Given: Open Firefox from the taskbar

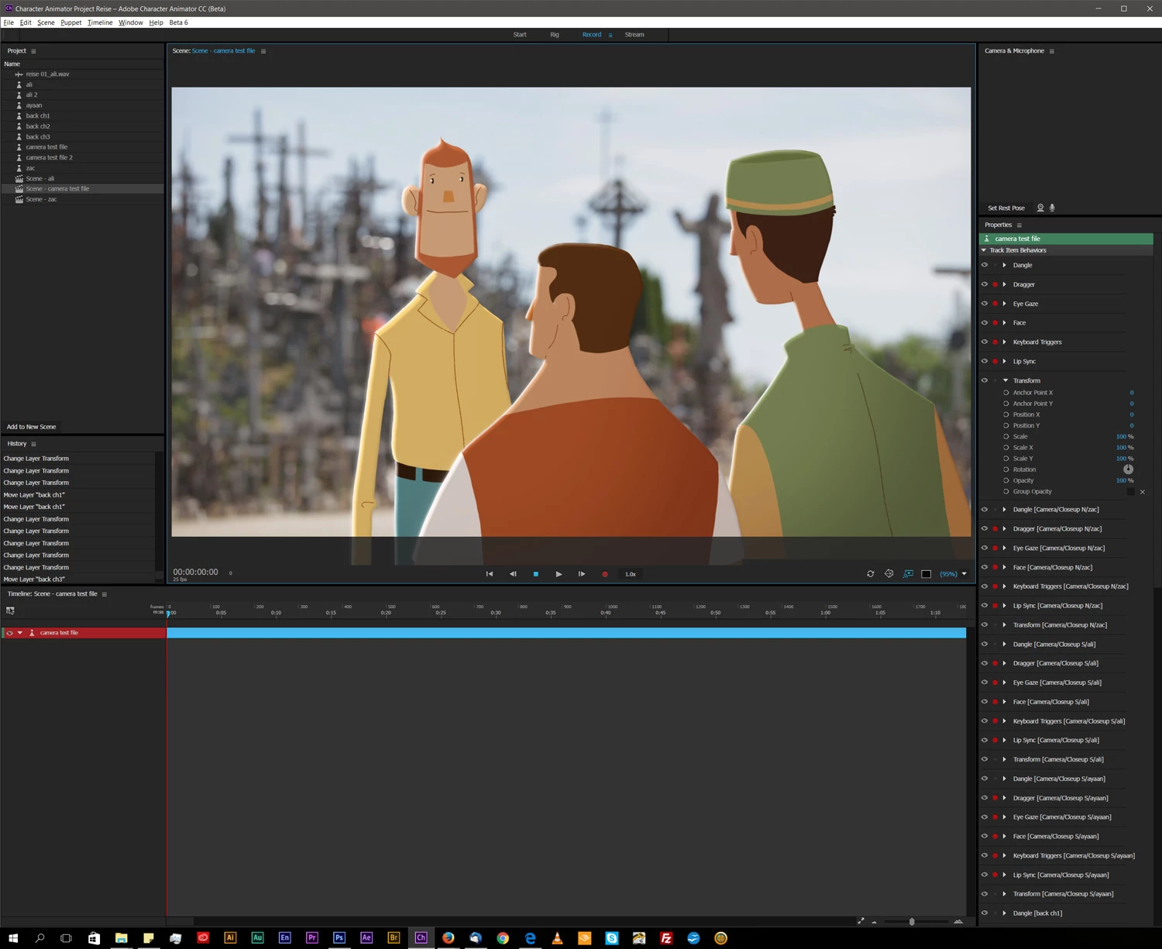Looking at the screenshot, I should tap(449, 938).
